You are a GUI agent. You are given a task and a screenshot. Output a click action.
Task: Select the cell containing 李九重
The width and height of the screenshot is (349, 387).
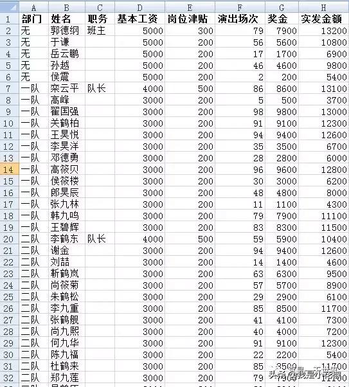pos(67,309)
